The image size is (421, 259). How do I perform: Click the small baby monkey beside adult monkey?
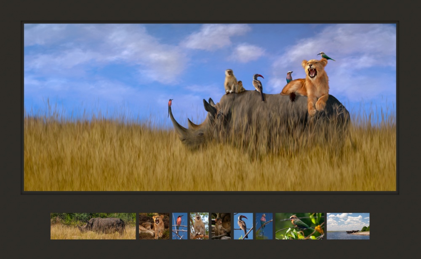240,87
